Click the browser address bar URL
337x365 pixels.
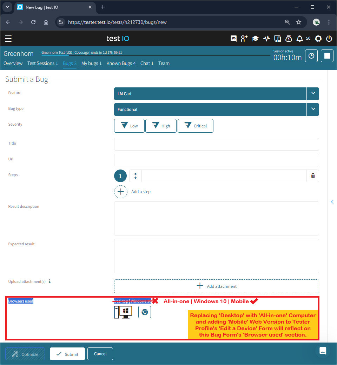click(117, 22)
